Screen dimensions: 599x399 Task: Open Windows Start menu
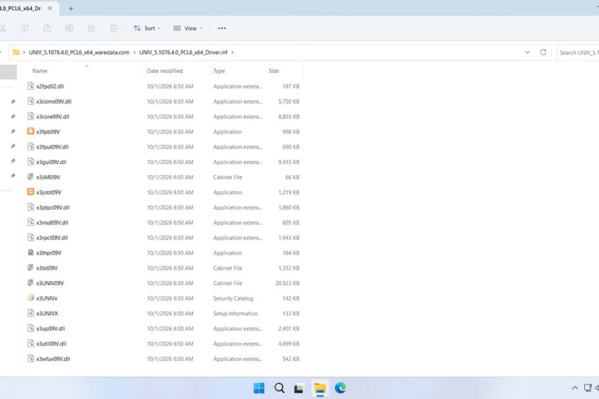point(259,388)
